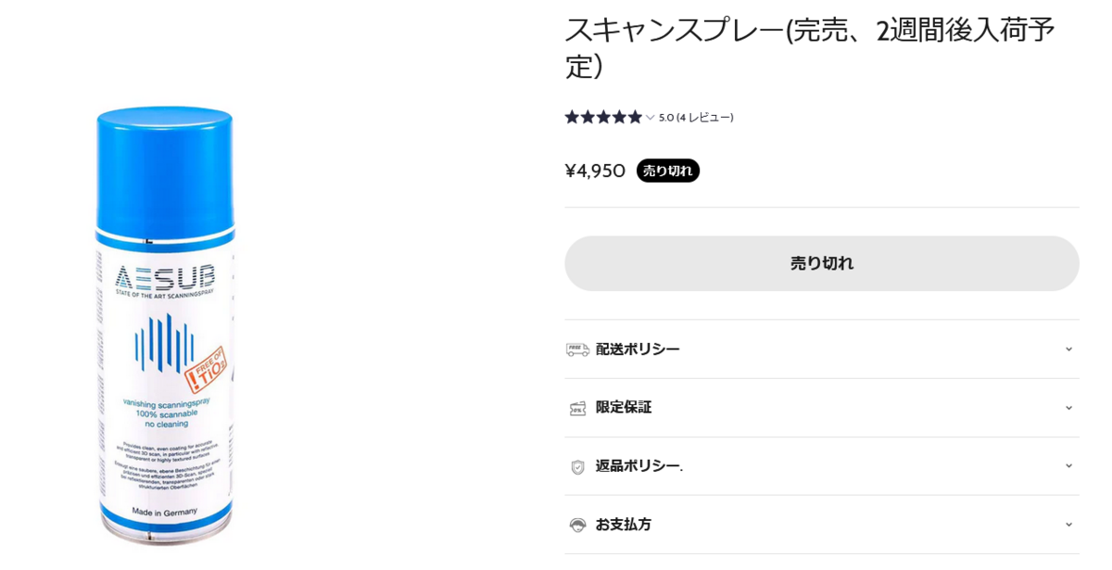Expand the 配送ポリシー section chevron
This screenshot has width=1112, height=570.
[1068, 349]
